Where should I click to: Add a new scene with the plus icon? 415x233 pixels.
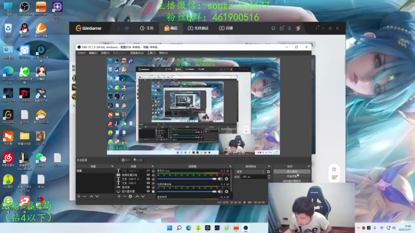pyautogui.click(x=79, y=197)
